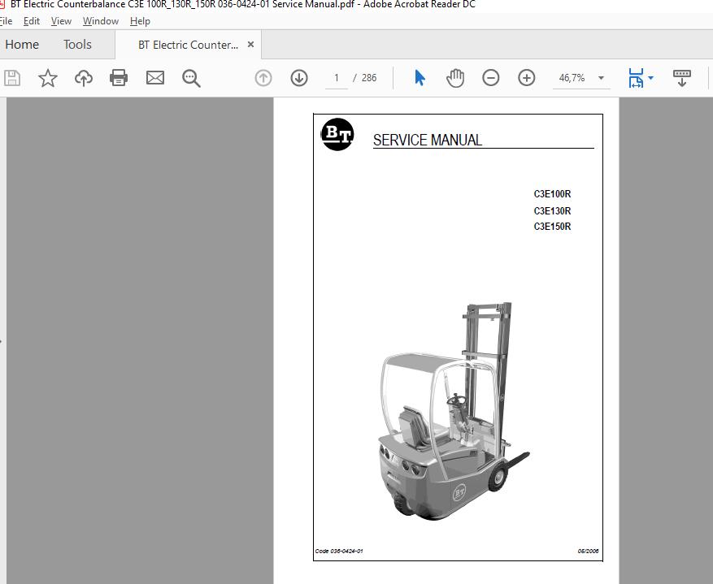Open the Help menu
This screenshot has width=713, height=584.
(140, 21)
